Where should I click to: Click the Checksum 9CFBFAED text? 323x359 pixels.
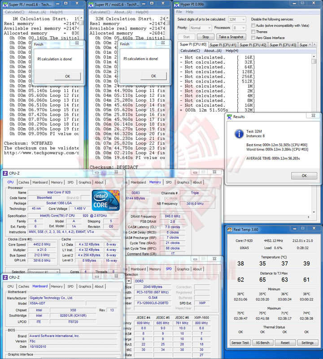28,143
